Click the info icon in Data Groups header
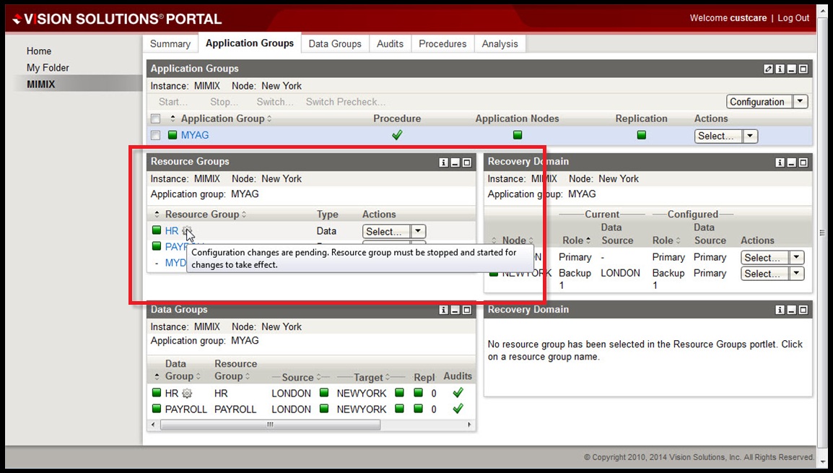This screenshot has width=833, height=473. tap(444, 310)
